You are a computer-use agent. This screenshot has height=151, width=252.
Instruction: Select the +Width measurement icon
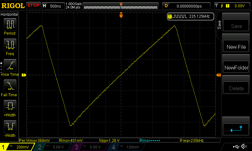click(10, 106)
